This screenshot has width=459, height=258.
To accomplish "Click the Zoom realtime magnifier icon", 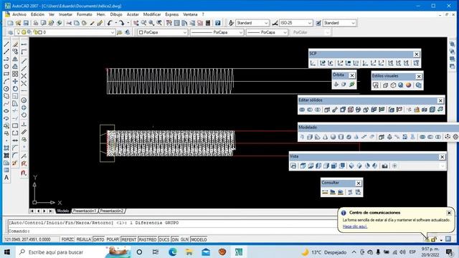I will 143,23.
